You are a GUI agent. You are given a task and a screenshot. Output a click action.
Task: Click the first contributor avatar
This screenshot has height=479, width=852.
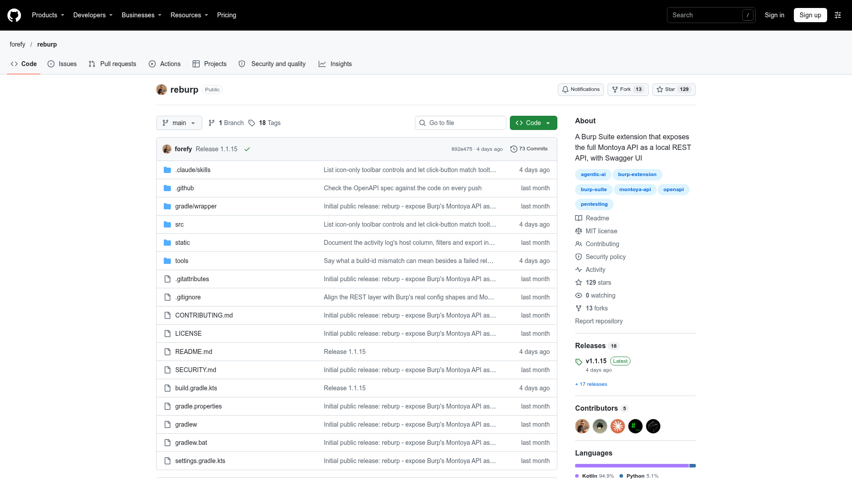582,426
